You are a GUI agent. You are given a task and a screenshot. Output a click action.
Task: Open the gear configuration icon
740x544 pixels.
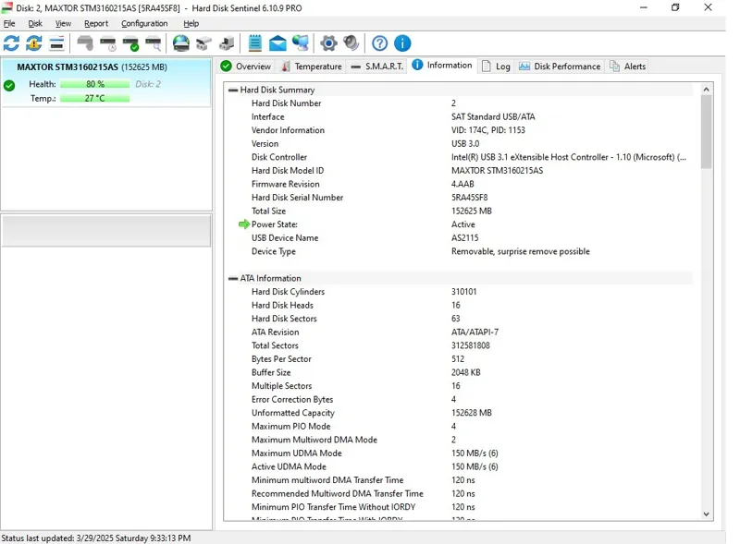(328, 43)
